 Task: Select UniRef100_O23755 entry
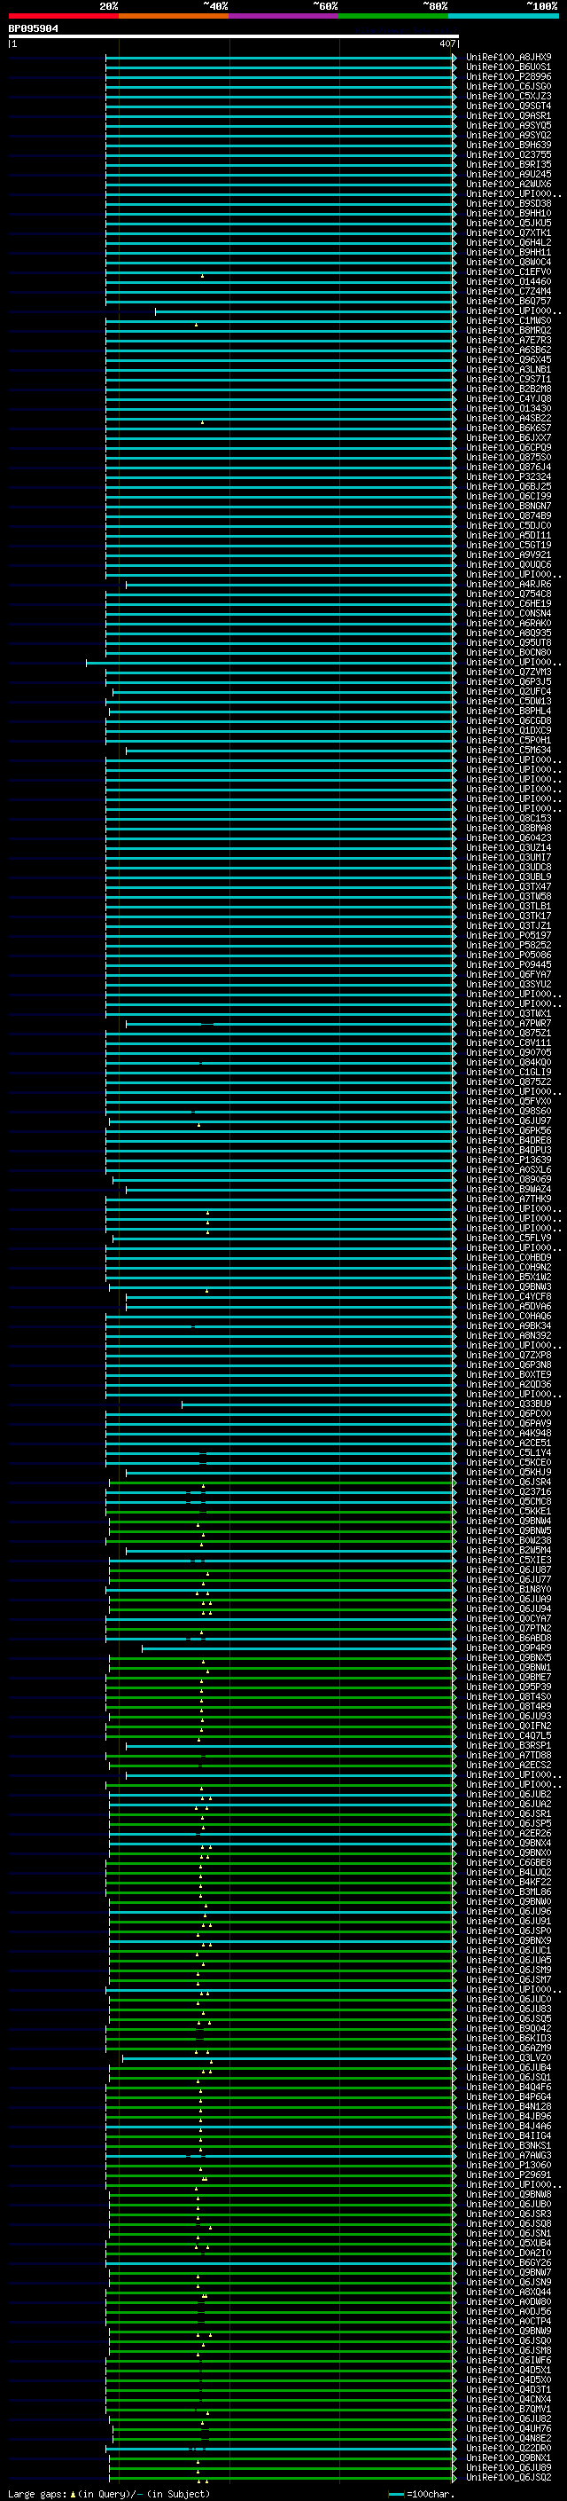[508, 154]
